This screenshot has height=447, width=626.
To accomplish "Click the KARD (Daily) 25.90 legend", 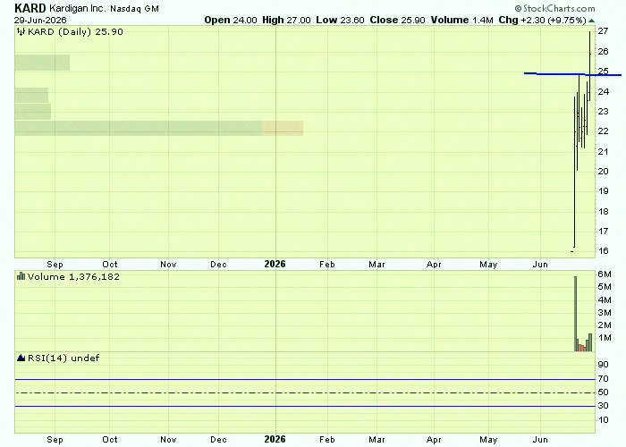I will [75, 32].
